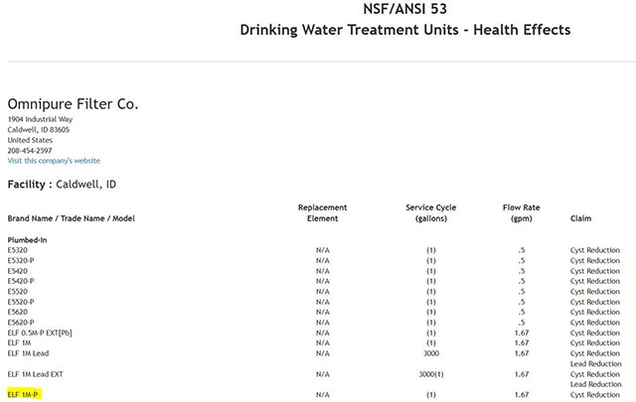Click the Brand Name / Trade Name / Model header

71,217
